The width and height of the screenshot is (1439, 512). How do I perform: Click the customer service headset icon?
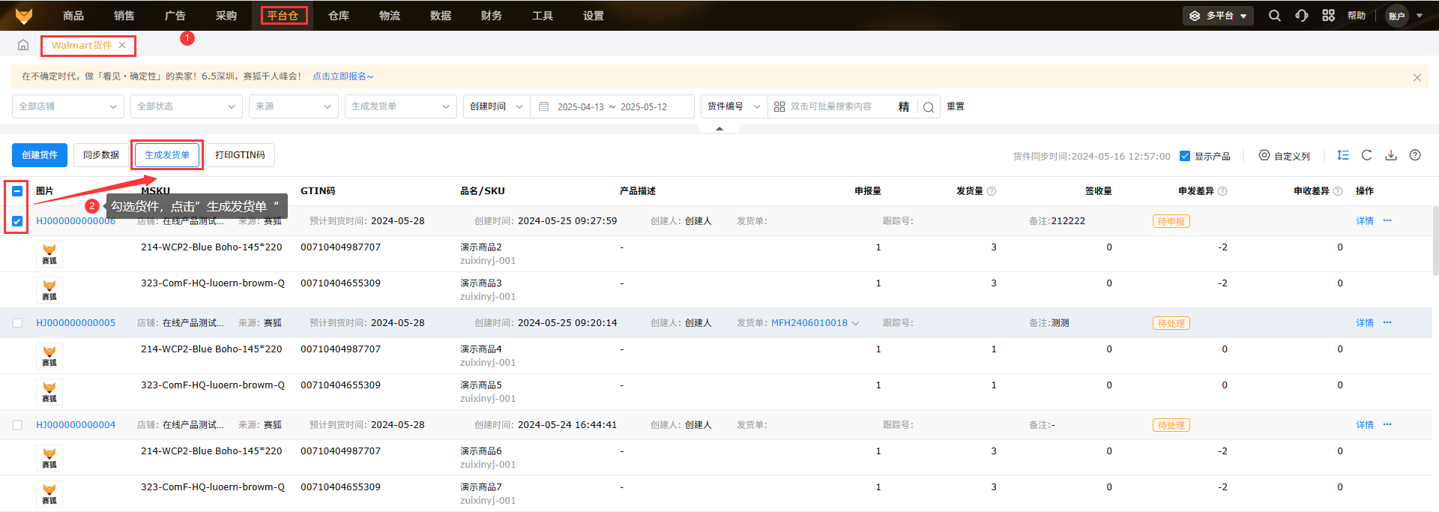coord(1302,16)
